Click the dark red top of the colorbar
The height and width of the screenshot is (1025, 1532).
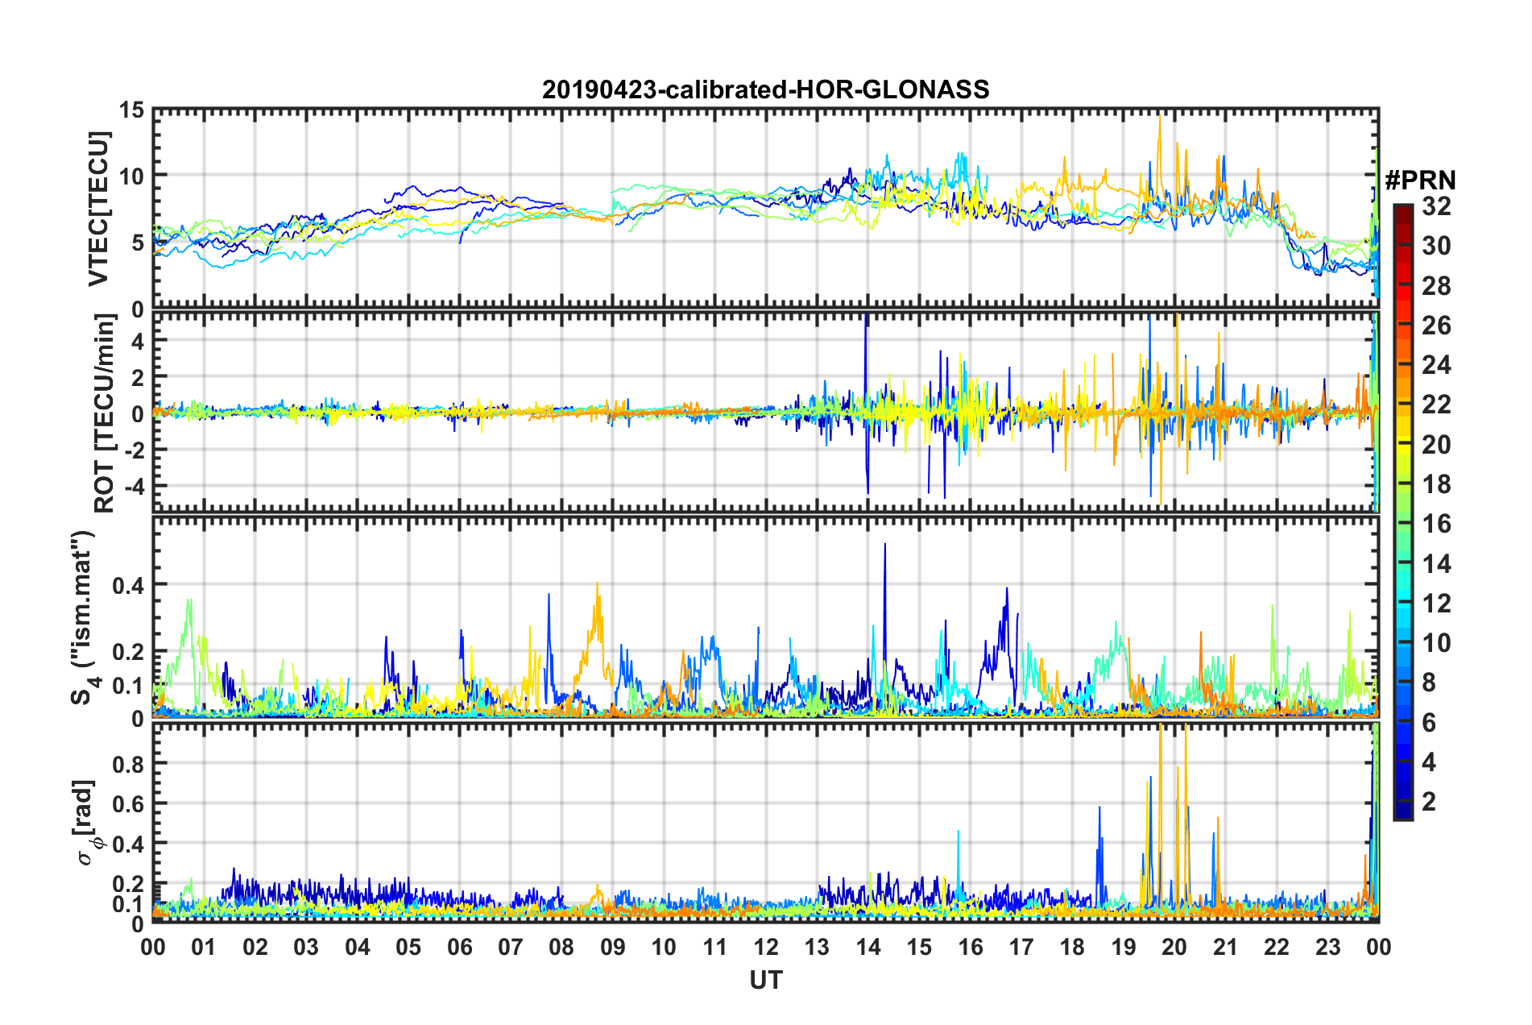pyautogui.click(x=1402, y=210)
